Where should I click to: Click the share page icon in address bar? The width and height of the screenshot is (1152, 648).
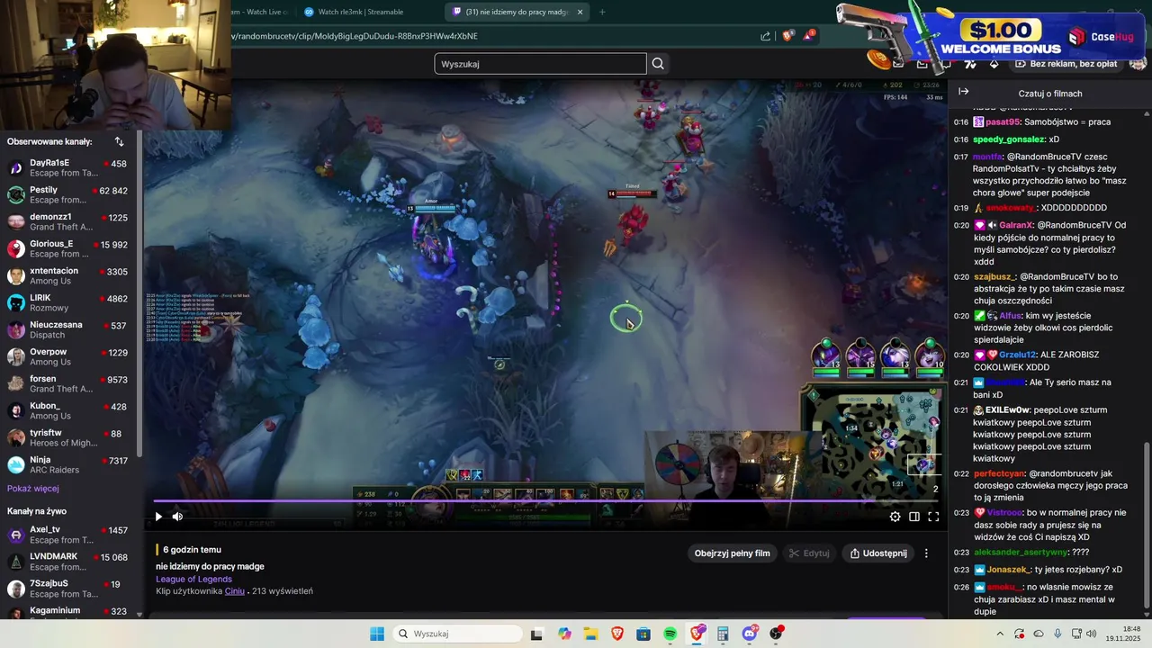click(765, 36)
